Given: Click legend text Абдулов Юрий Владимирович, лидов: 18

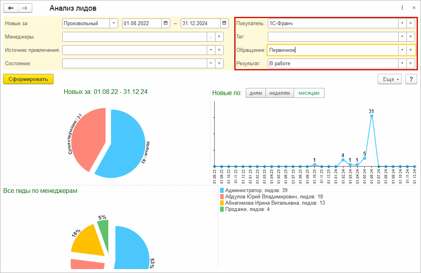Looking at the screenshot, I should [274, 197].
